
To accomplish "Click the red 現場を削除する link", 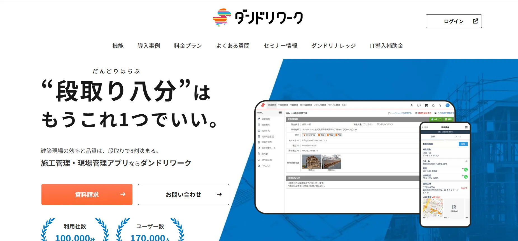I will click(x=423, y=113).
